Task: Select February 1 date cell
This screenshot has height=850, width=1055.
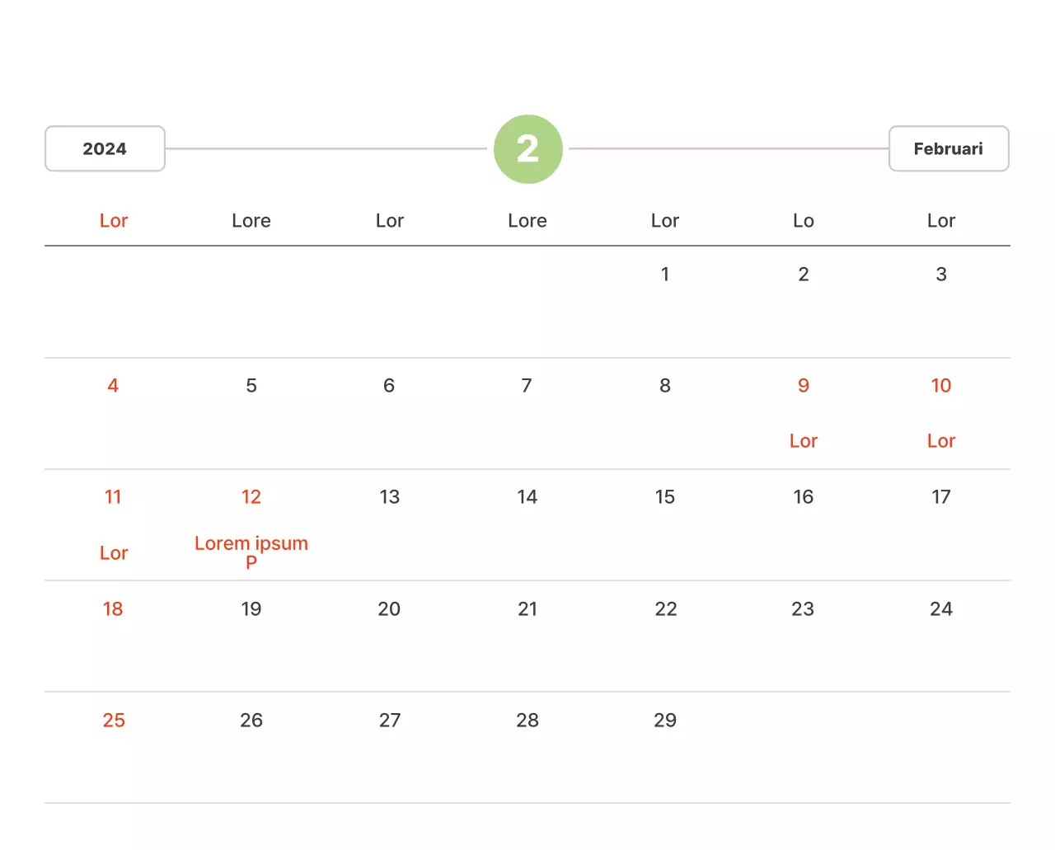Action: coord(665,275)
